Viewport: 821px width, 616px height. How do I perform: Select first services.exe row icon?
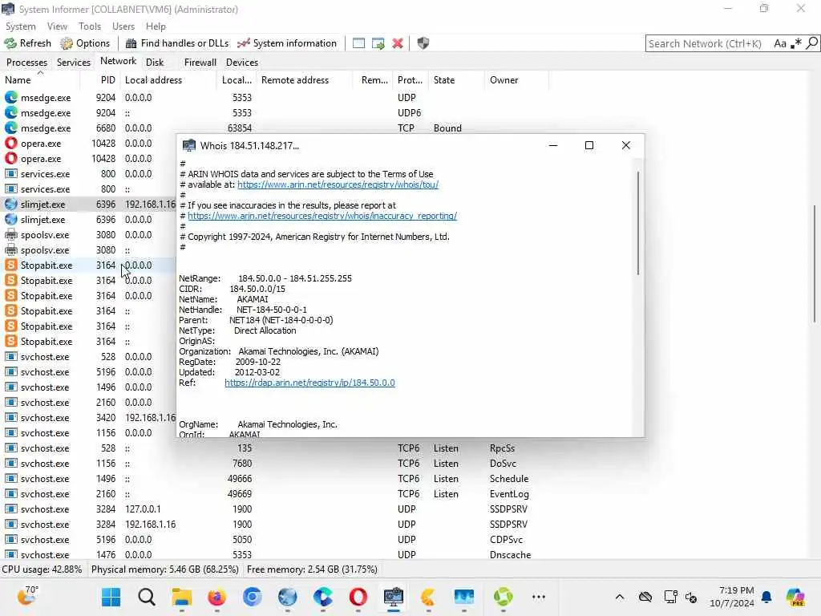click(11, 174)
